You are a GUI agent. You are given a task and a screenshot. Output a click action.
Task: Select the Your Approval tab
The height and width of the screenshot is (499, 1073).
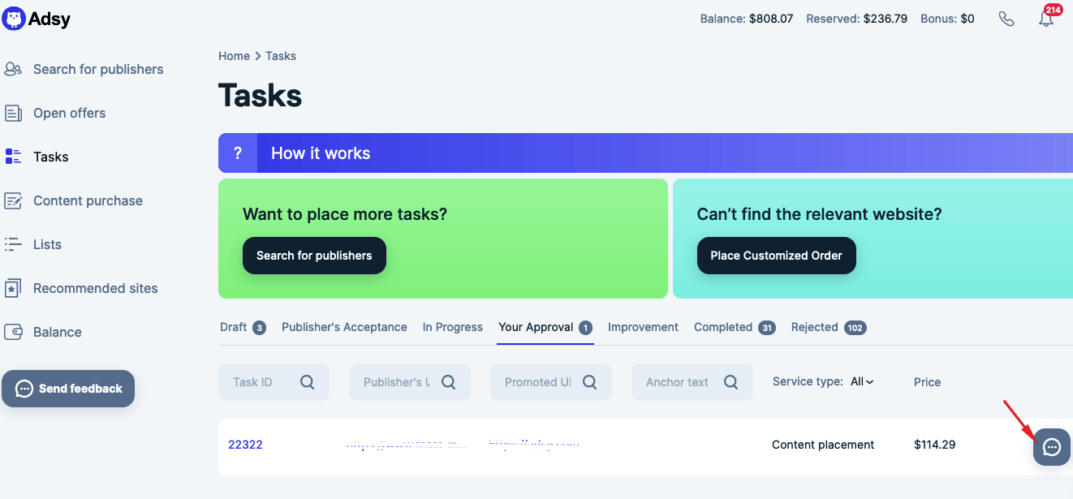[x=545, y=327]
